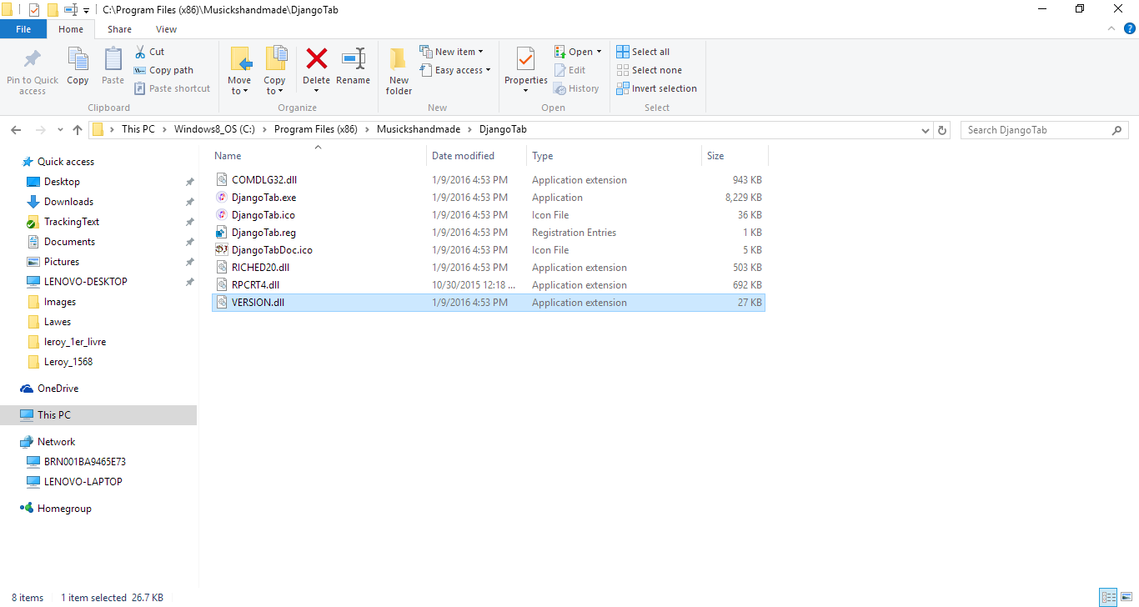The height and width of the screenshot is (607, 1139).
Task: Open address bar history dropdown arrow
Action: (925, 130)
